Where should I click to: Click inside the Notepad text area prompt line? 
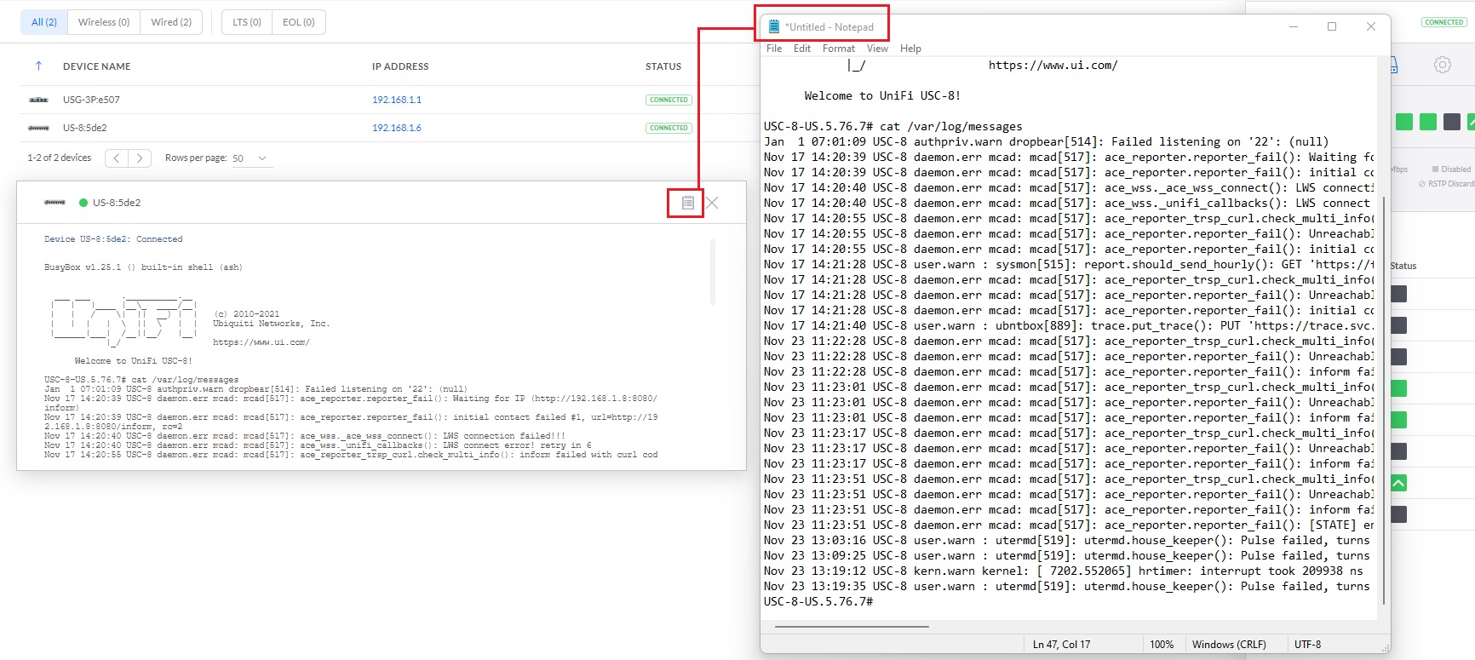coord(818,601)
